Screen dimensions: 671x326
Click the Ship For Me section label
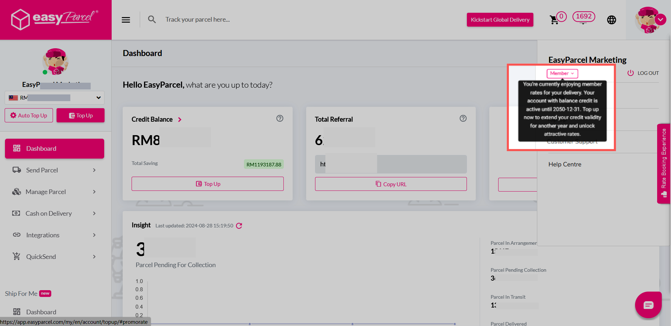(x=21, y=294)
